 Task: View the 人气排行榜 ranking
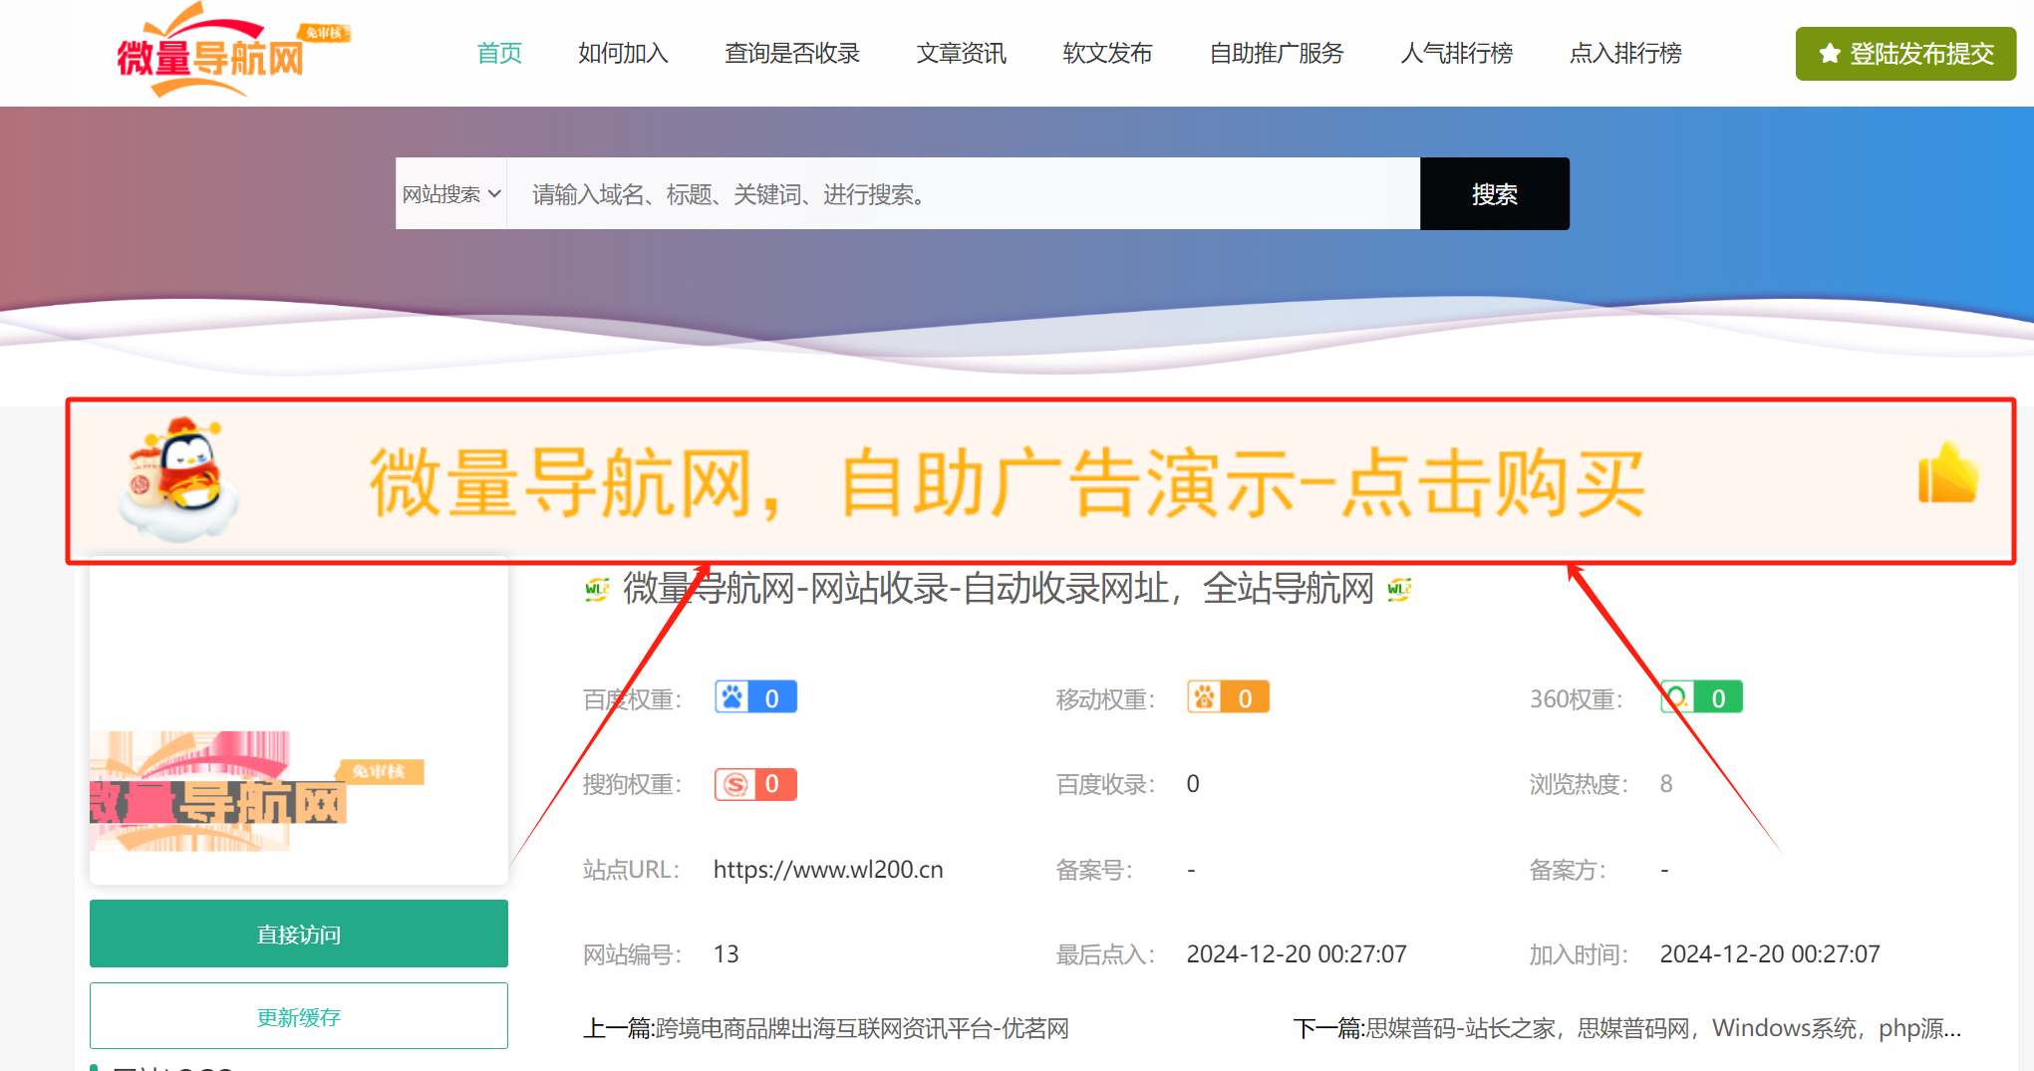1457,53
